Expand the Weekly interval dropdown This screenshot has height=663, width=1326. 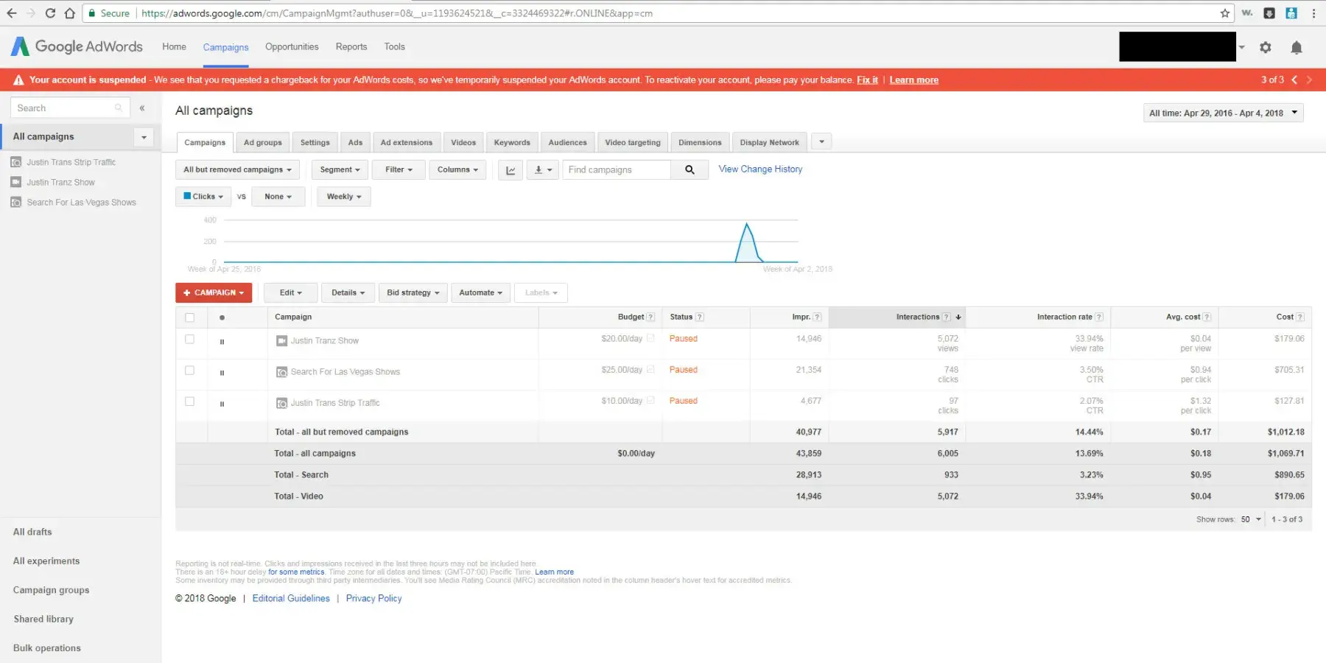(x=344, y=197)
